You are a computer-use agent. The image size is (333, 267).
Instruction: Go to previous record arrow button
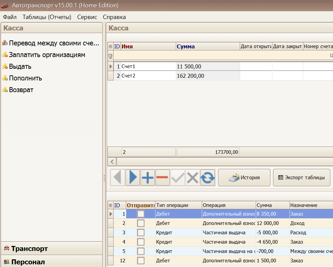coord(118,177)
